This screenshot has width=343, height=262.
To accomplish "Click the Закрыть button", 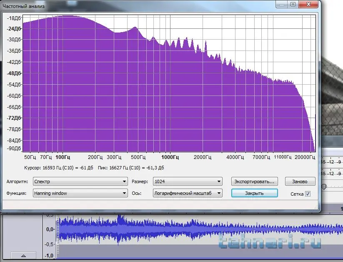I will (x=254, y=193).
